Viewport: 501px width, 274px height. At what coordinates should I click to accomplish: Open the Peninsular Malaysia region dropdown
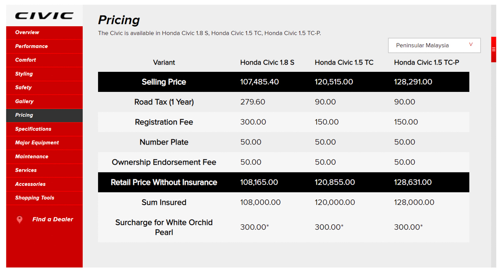pyautogui.click(x=434, y=45)
